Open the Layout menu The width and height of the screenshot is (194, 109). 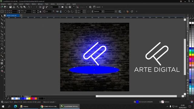tap(21, 4)
